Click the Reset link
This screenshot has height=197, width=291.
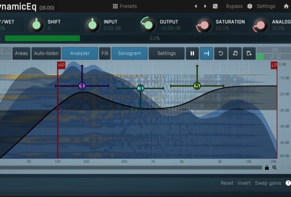[x=227, y=183]
